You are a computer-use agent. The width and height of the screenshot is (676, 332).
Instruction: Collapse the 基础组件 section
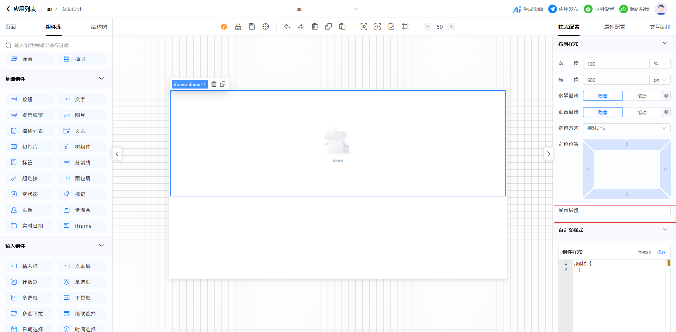[x=101, y=79]
